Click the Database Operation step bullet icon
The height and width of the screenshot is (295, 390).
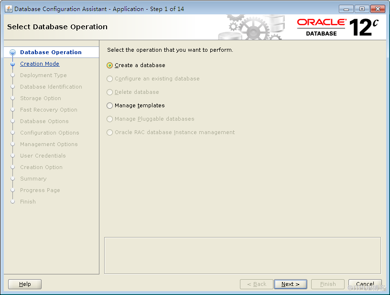tap(12, 52)
